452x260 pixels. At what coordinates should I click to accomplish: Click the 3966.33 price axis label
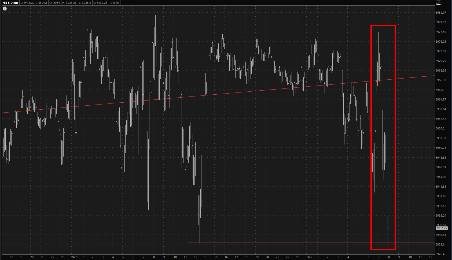[441, 80]
